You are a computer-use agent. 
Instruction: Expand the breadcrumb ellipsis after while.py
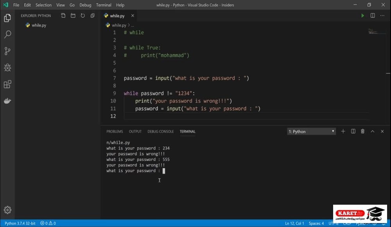tap(133, 25)
